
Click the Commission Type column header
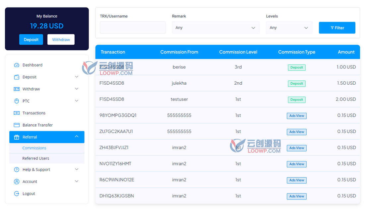[297, 52]
